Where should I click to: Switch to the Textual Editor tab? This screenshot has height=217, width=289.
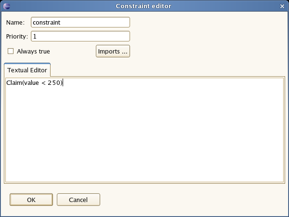(x=27, y=70)
